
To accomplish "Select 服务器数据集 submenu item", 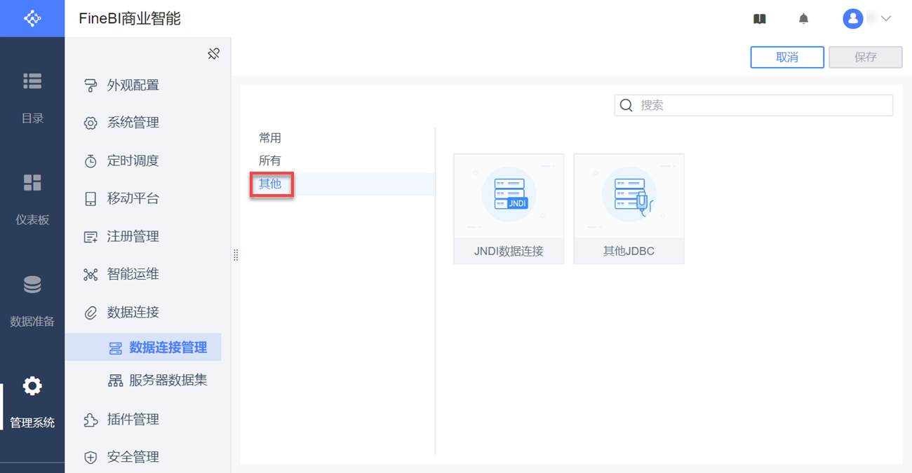I will coord(143,381).
